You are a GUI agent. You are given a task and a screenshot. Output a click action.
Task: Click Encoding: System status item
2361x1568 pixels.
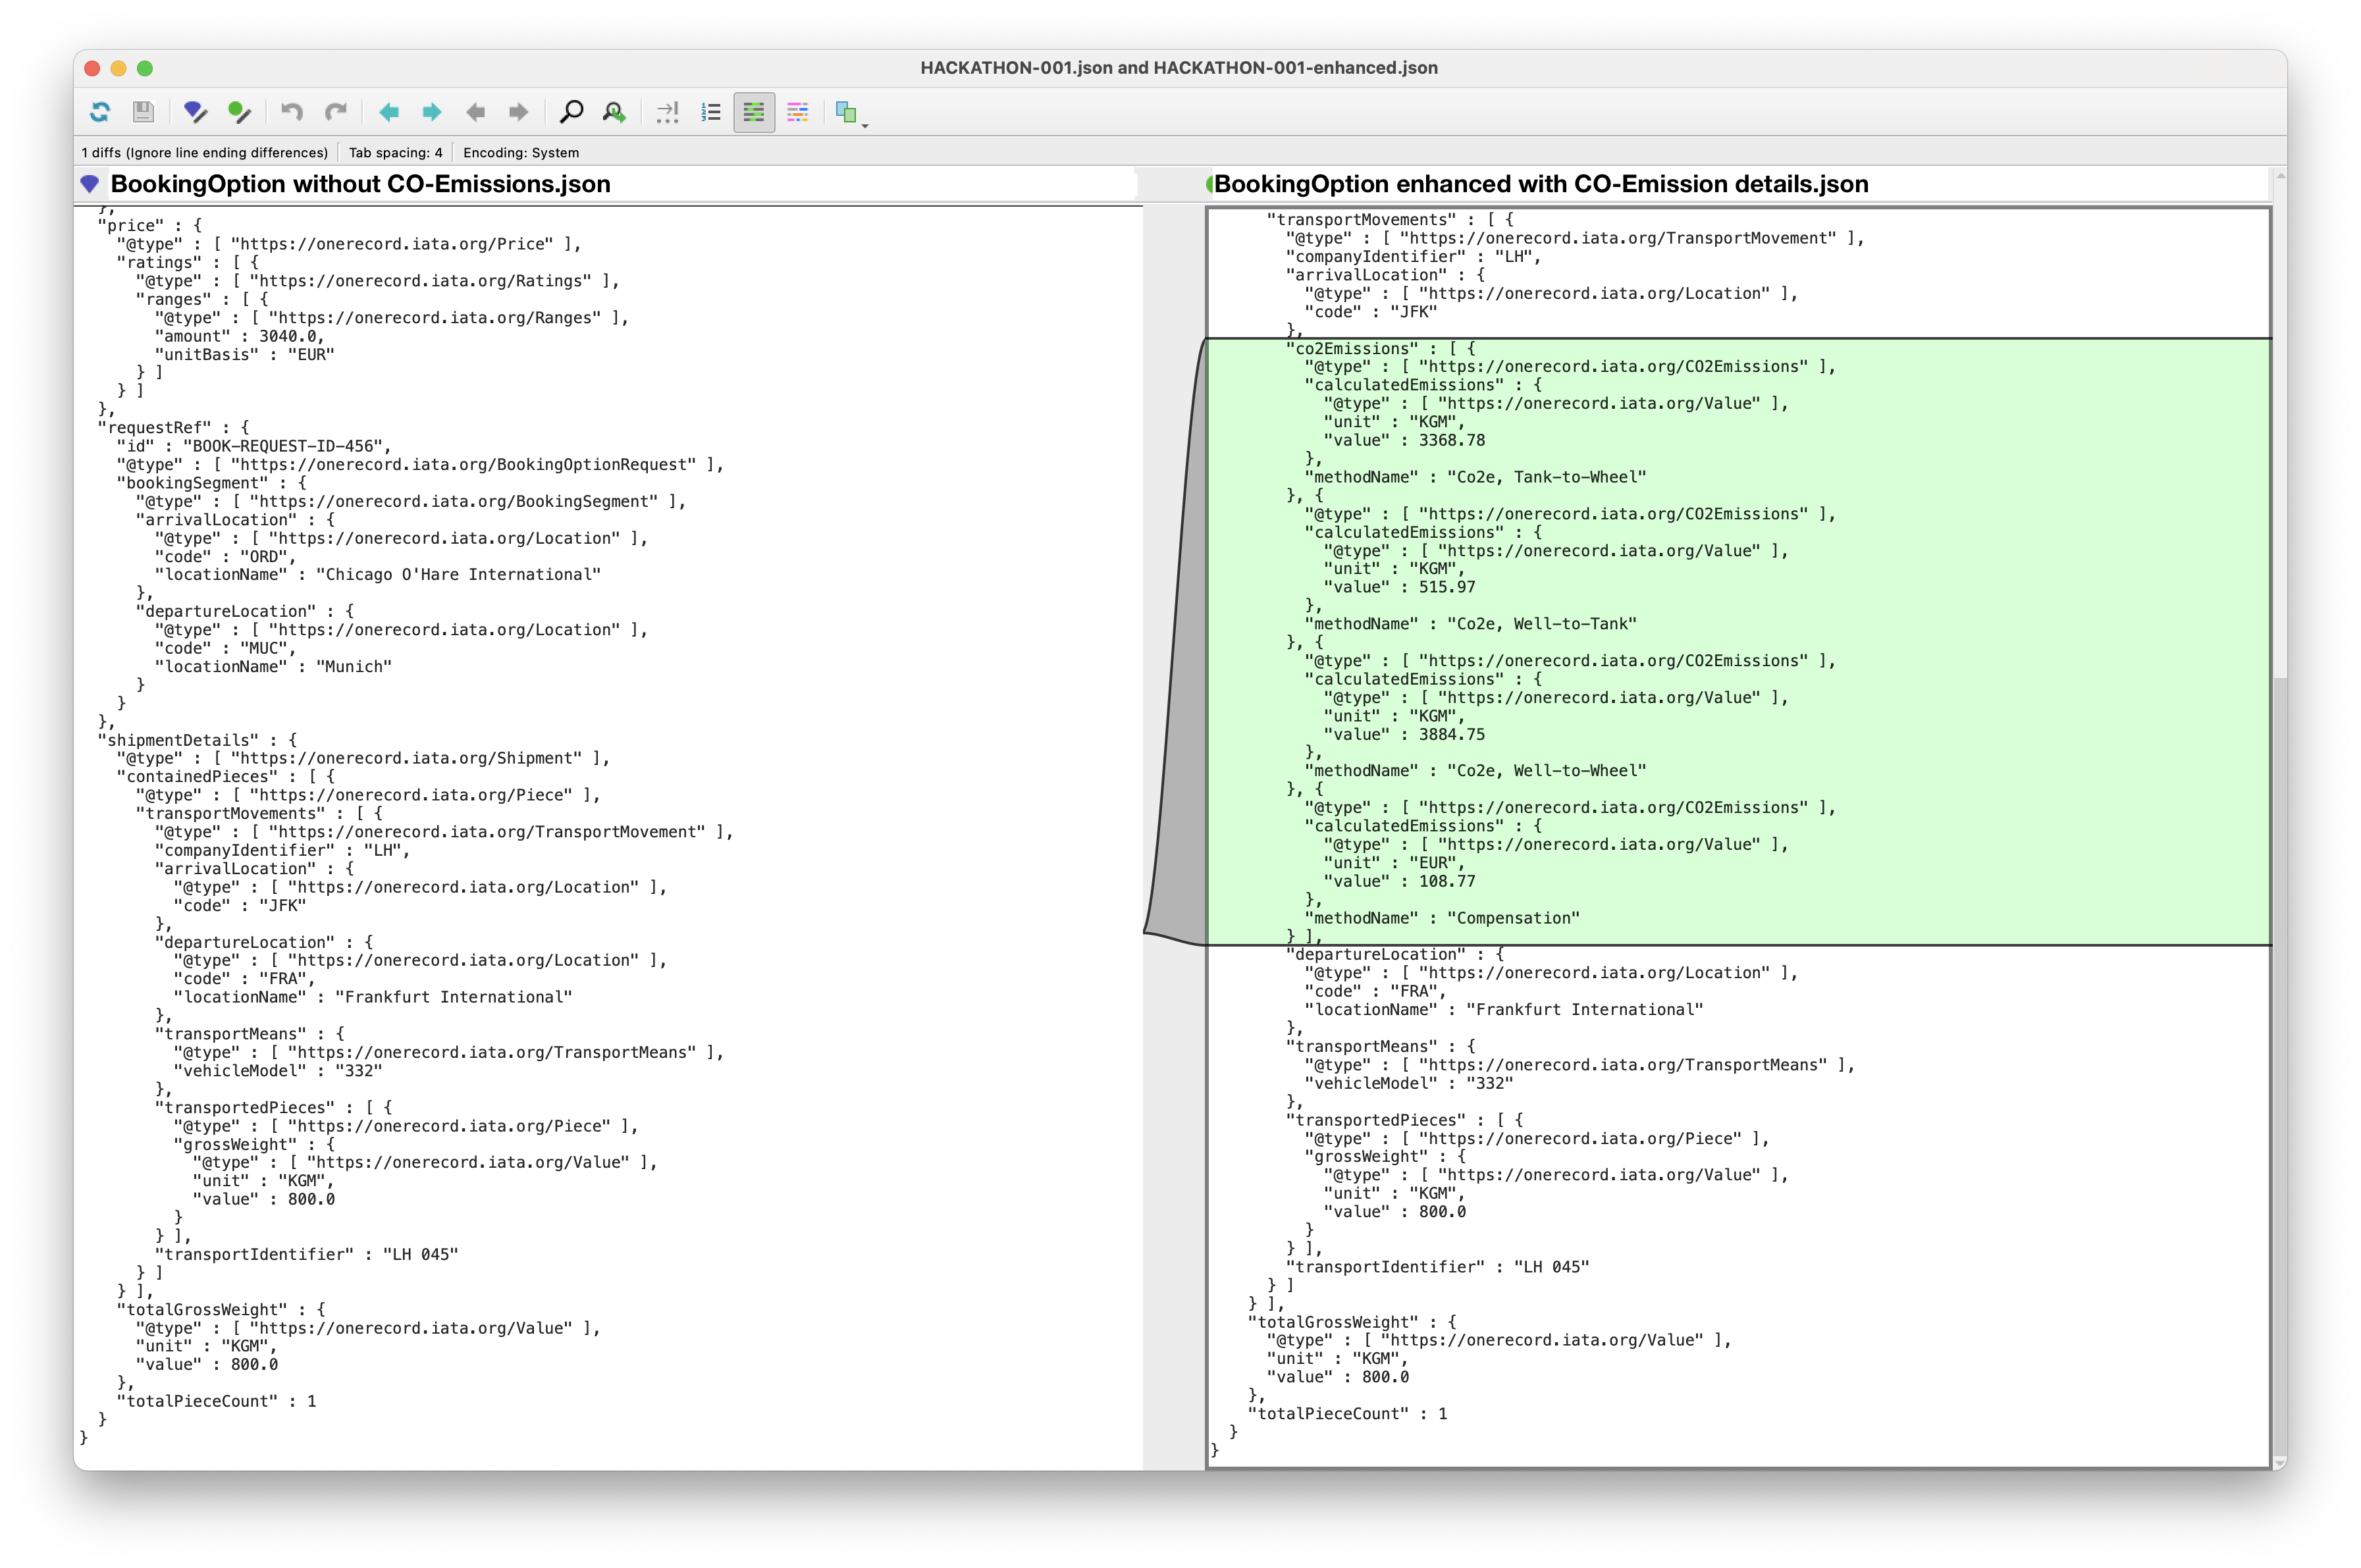coord(521,153)
